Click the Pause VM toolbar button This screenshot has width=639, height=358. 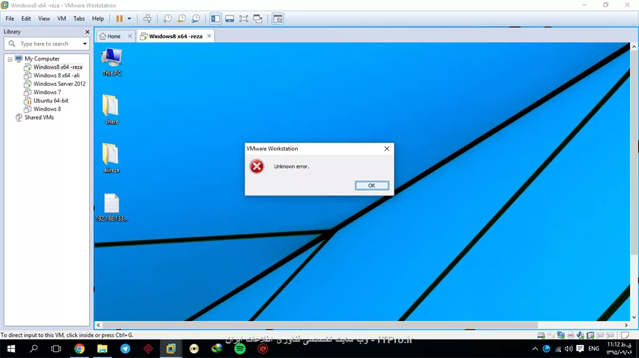(x=119, y=19)
